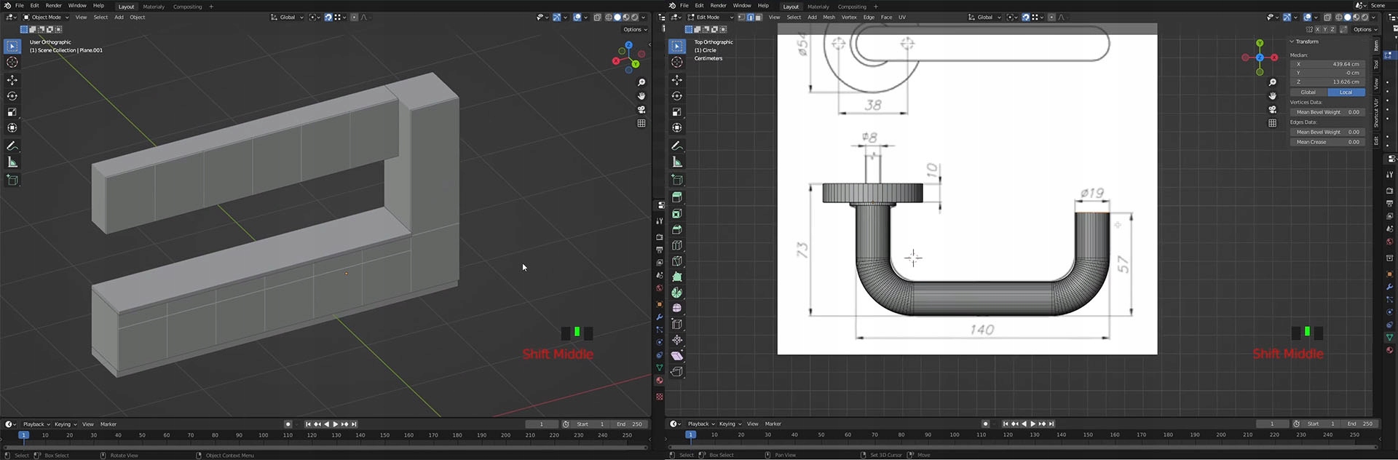Enable face select mode in right viewport
The height and width of the screenshot is (460, 1398).
[758, 17]
